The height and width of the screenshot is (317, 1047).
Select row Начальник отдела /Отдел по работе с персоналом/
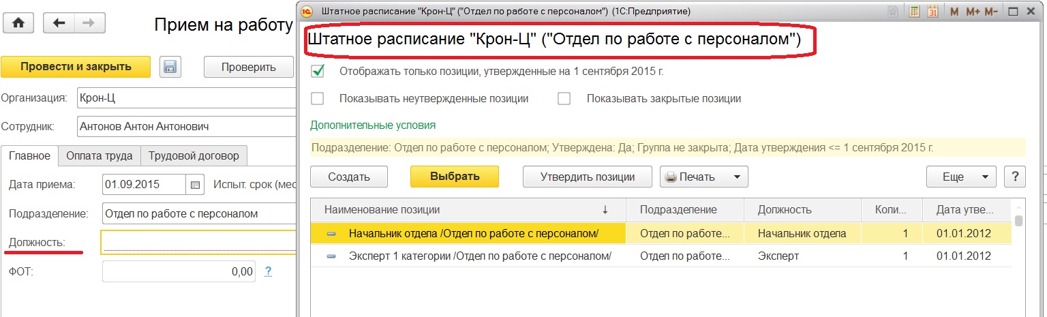[x=661, y=234]
